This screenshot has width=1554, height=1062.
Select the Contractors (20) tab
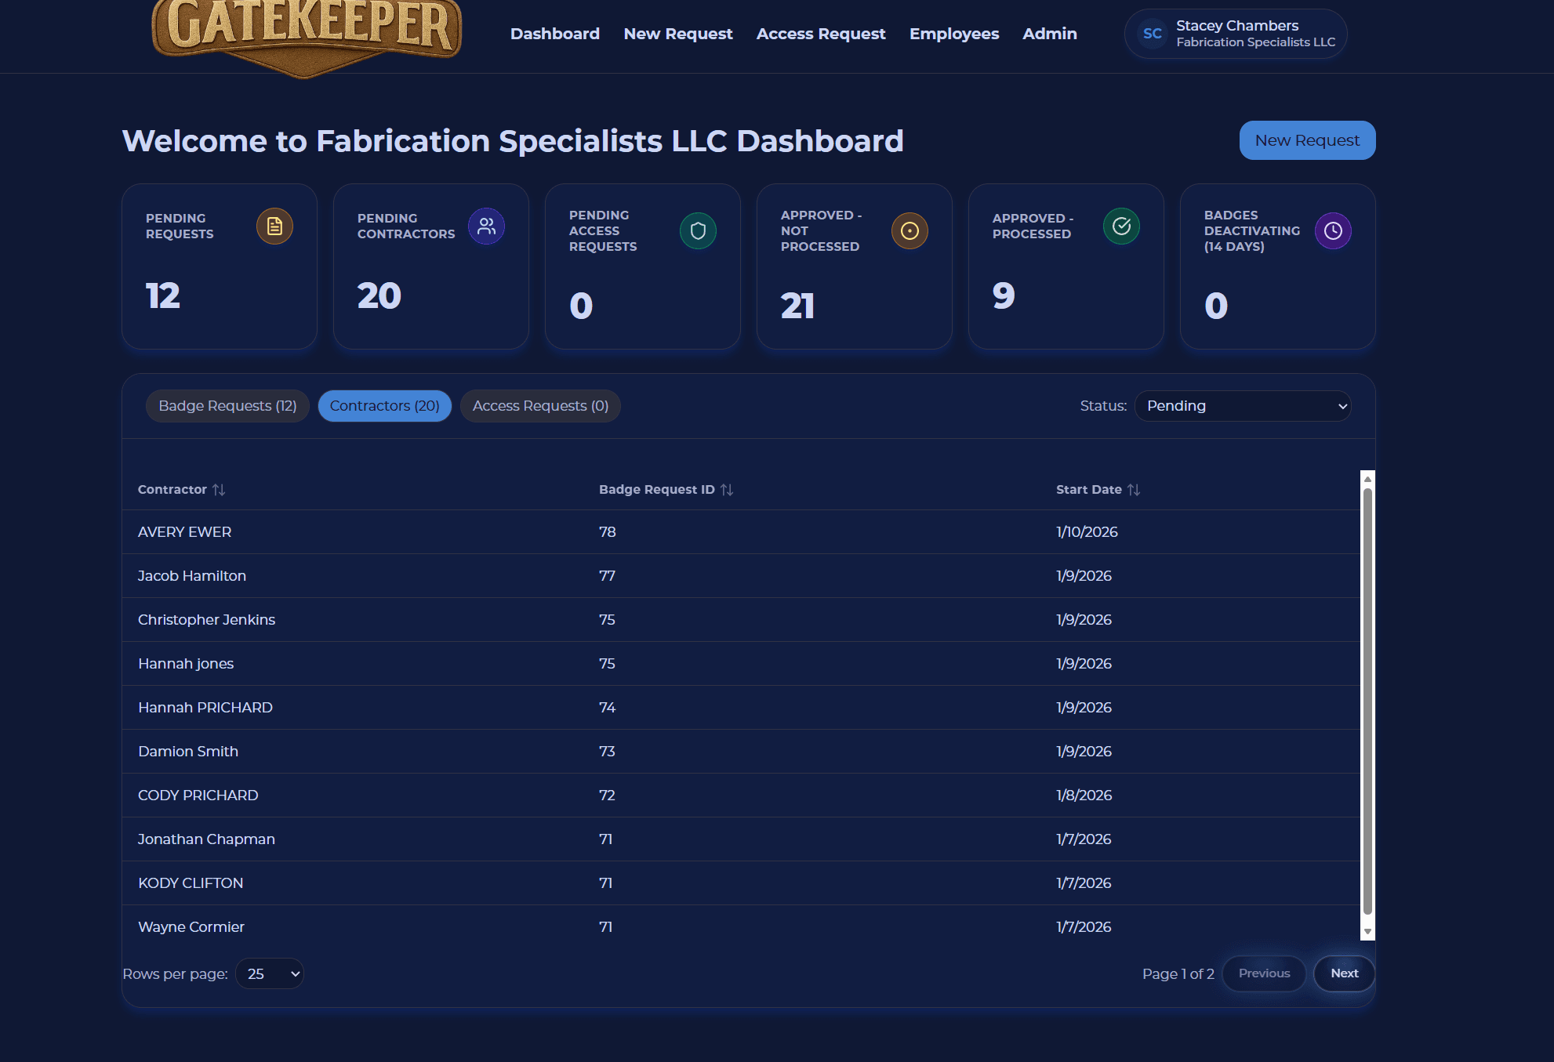click(384, 406)
